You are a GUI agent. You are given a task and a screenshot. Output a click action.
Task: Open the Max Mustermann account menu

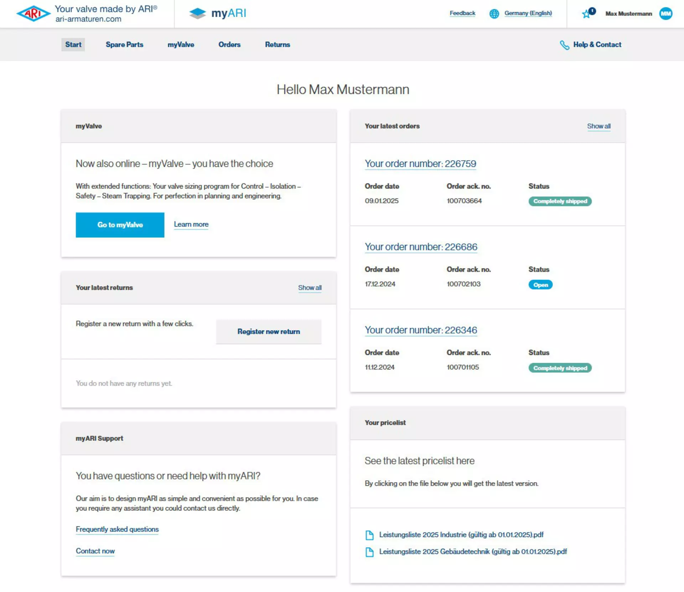click(628, 14)
